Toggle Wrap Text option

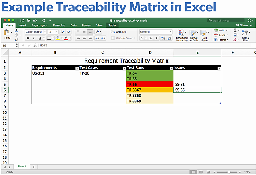(x=119, y=32)
